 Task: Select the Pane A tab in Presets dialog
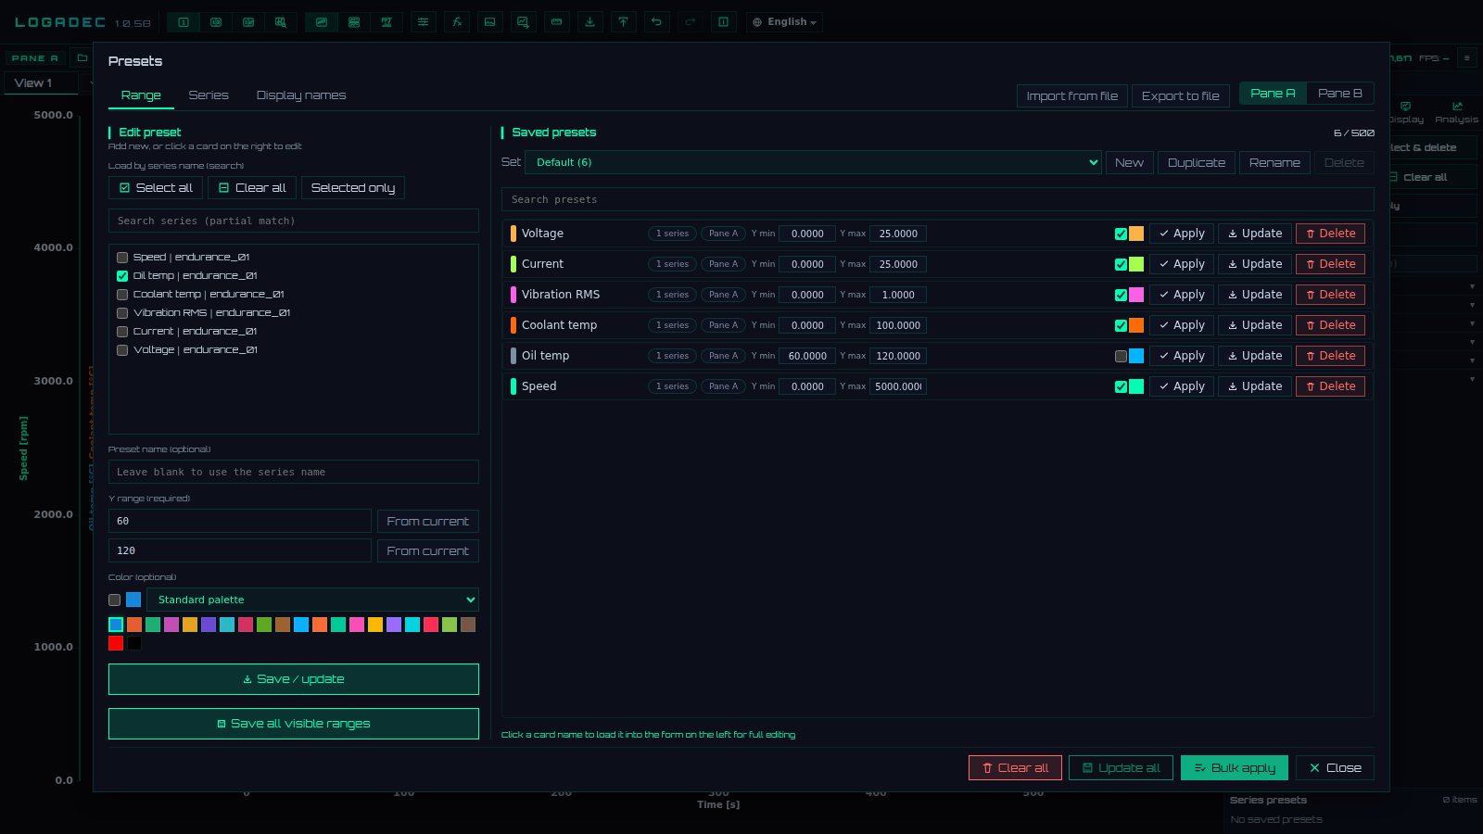click(1274, 94)
